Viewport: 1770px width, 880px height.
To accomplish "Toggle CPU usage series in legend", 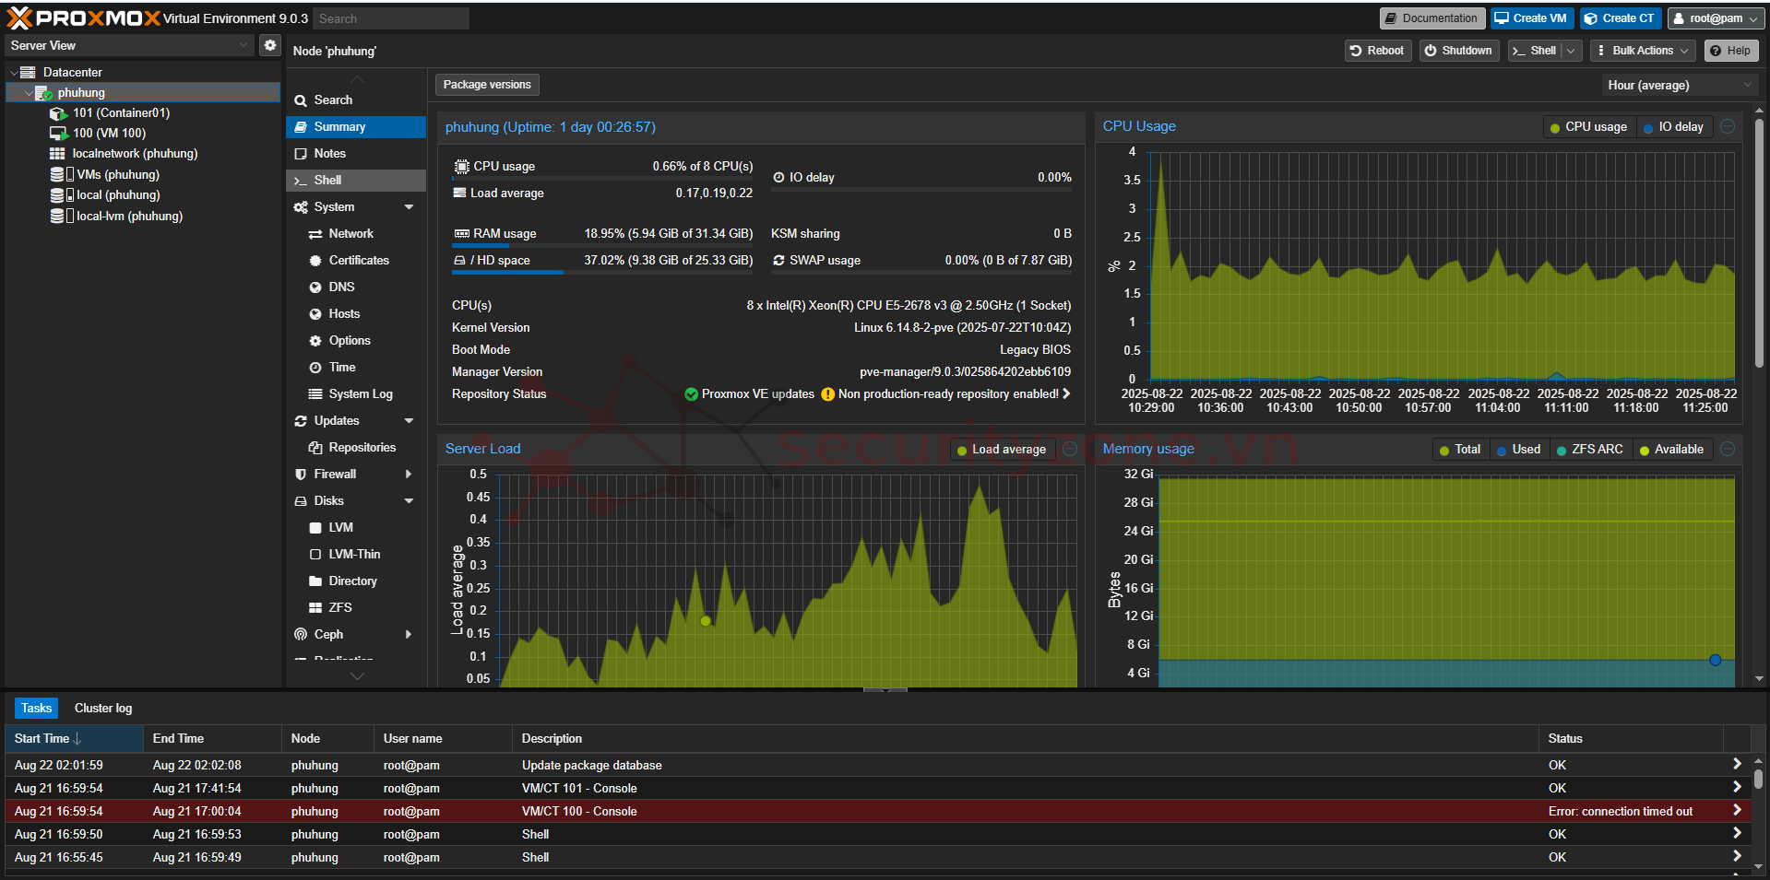I will click(1588, 127).
